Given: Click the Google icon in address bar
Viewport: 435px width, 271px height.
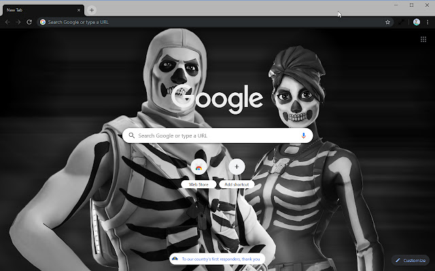Looking at the screenshot, I should point(43,22).
